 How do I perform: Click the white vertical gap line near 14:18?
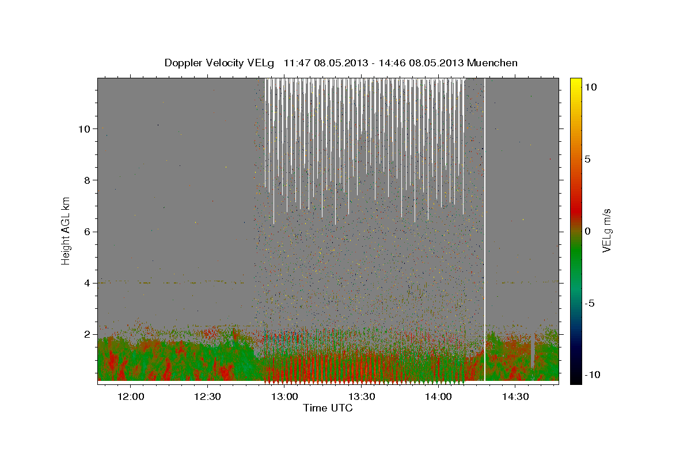coord(485,229)
